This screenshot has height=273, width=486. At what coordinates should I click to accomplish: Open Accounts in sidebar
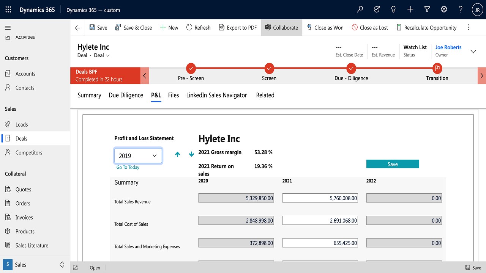pos(35,74)
